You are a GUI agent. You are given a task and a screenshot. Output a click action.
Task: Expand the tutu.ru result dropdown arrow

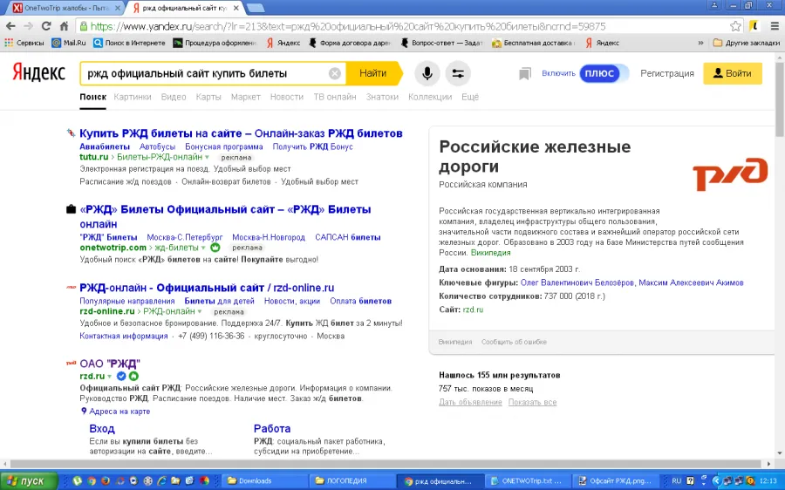[x=207, y=157]
